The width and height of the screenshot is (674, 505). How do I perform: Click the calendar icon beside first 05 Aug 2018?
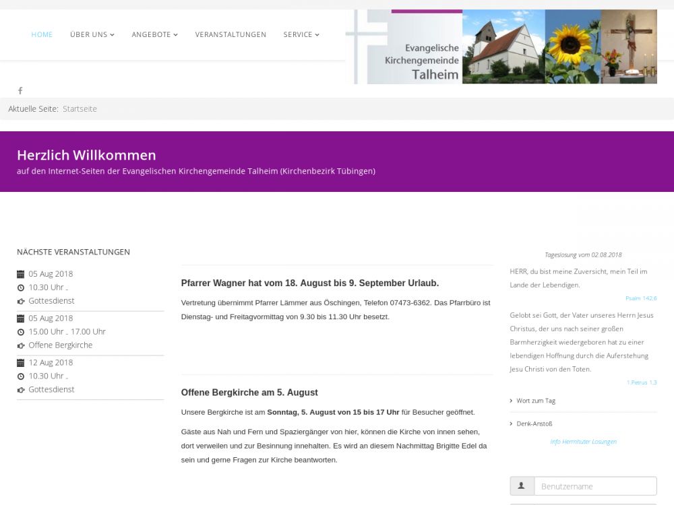20,274
